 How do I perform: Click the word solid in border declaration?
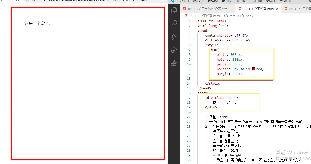pos(245,69)
